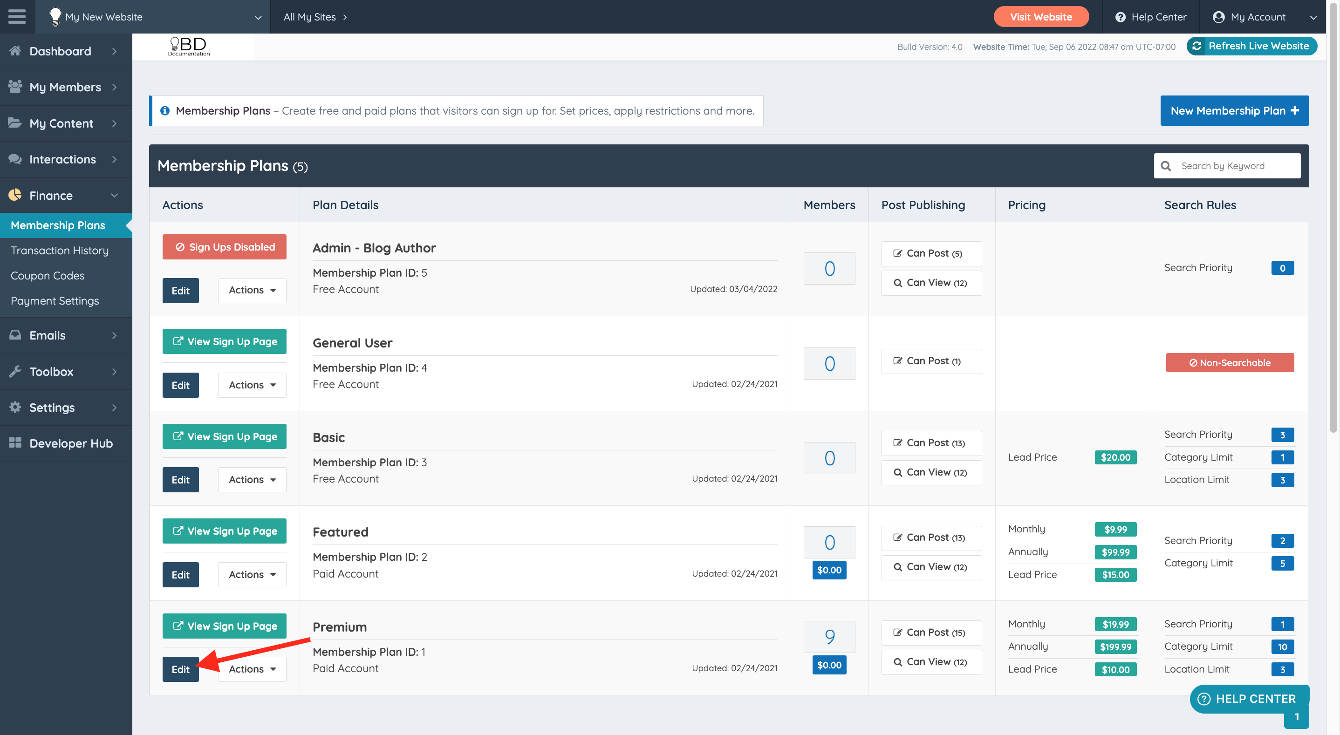This screenshot has height=735, width=1340.
Task: Open Transaction History in Finance menu
Action: click(59, 250)
